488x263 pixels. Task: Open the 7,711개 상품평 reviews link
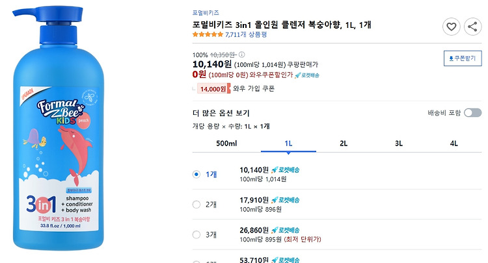coord(246,34)
